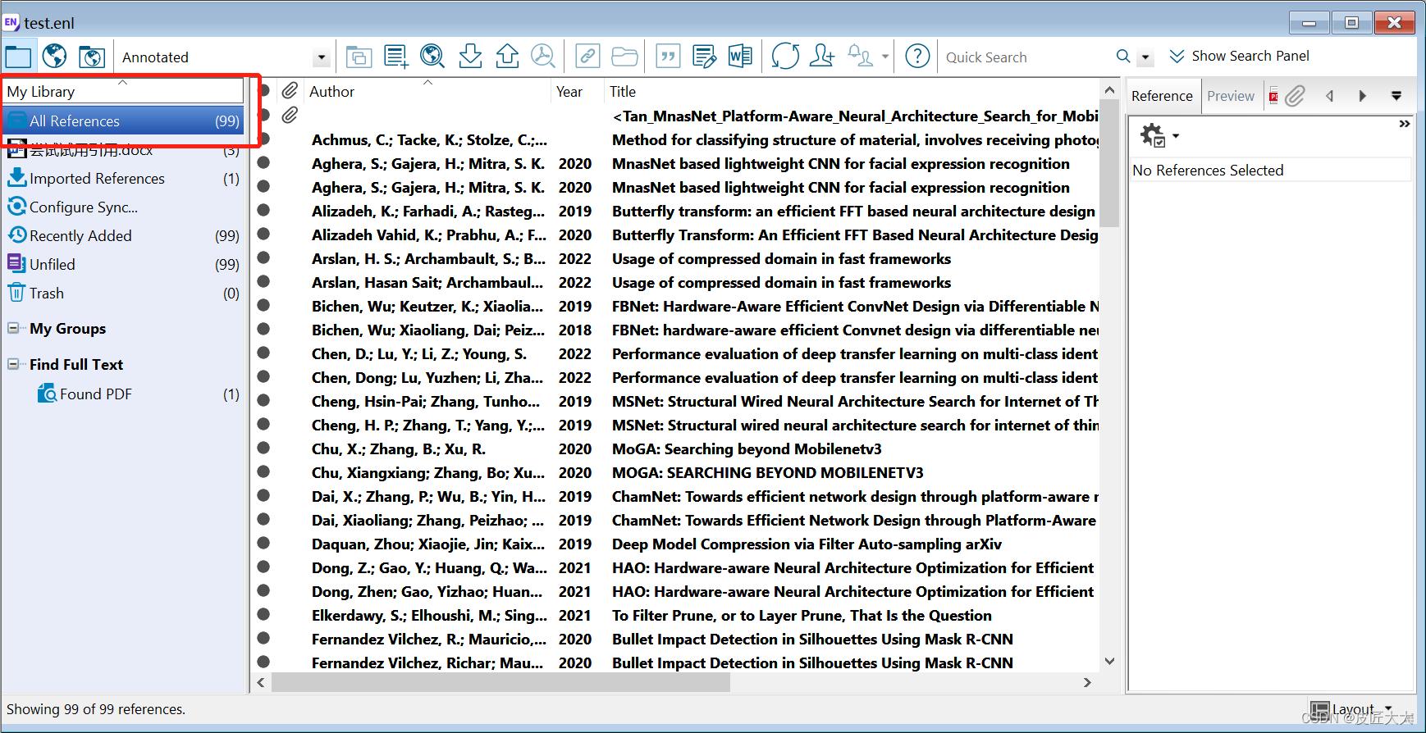The image size is (1426, 733).
Task: Click the Sync Library icon
Action: [785, 57]
